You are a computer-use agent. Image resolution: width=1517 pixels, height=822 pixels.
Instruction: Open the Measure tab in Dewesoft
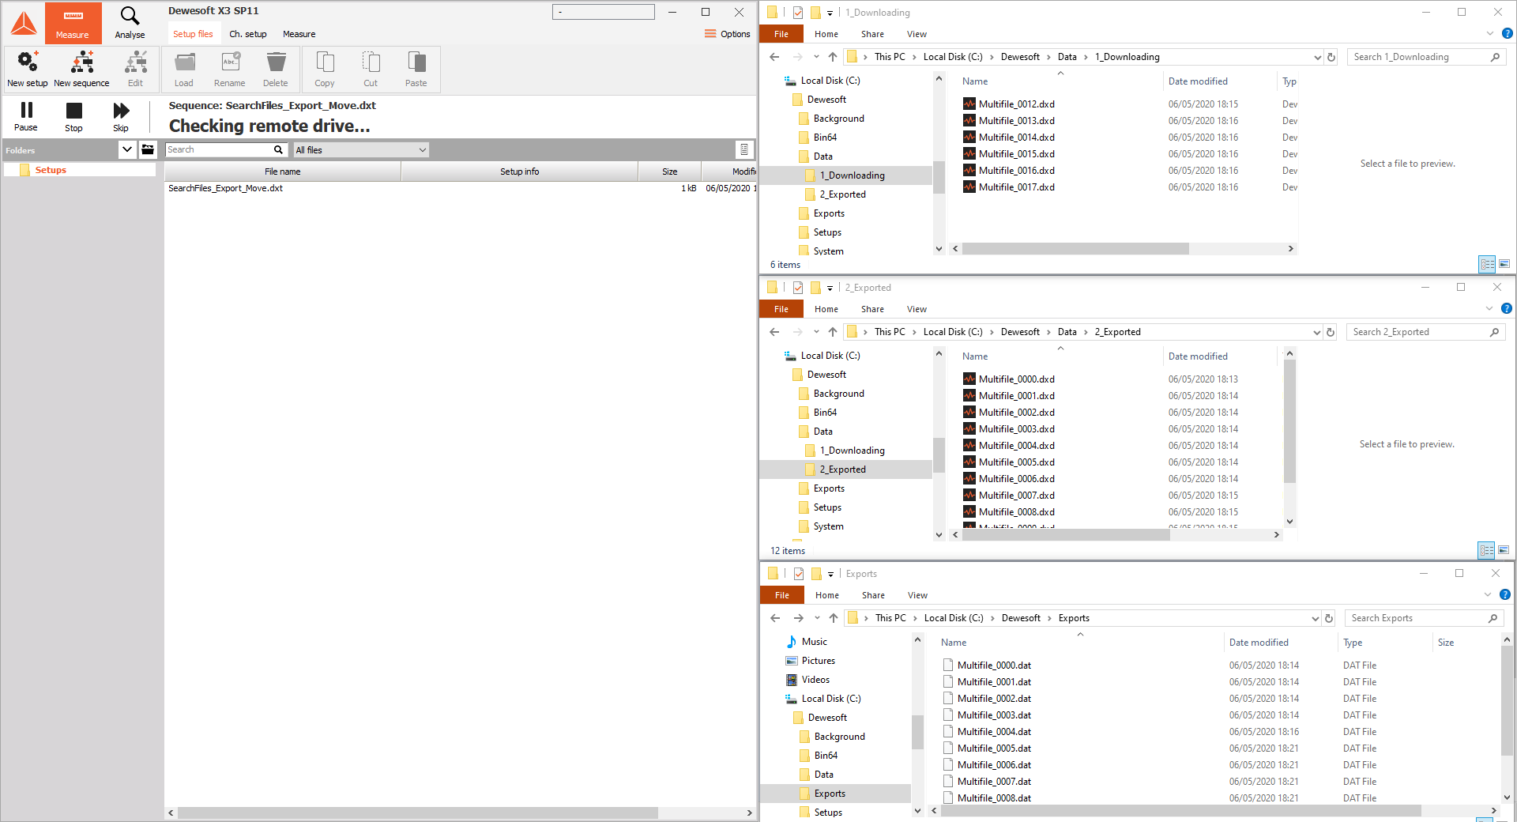299,34
